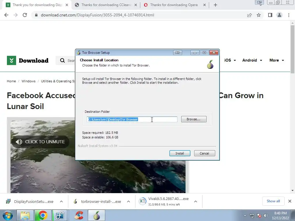Screen dimensions: 295x221
Task: Expand torbrowser-install download options
Action: [128, 201]
